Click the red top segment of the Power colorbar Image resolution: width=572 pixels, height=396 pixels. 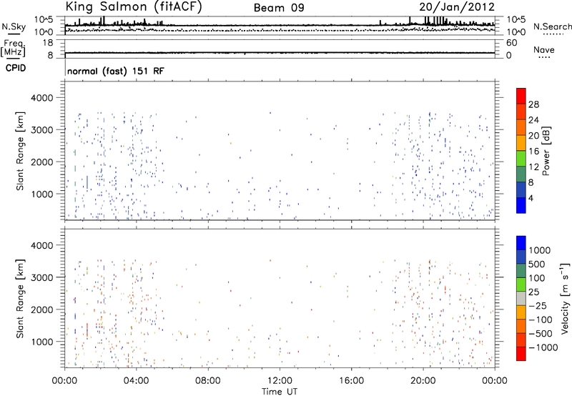click(x=521, y=96)
